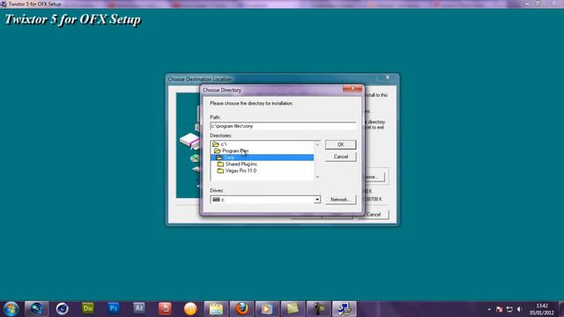564x317 pixels.
Task: Open Cinema 4D from the taskbar
Action: tap(63, 309)
